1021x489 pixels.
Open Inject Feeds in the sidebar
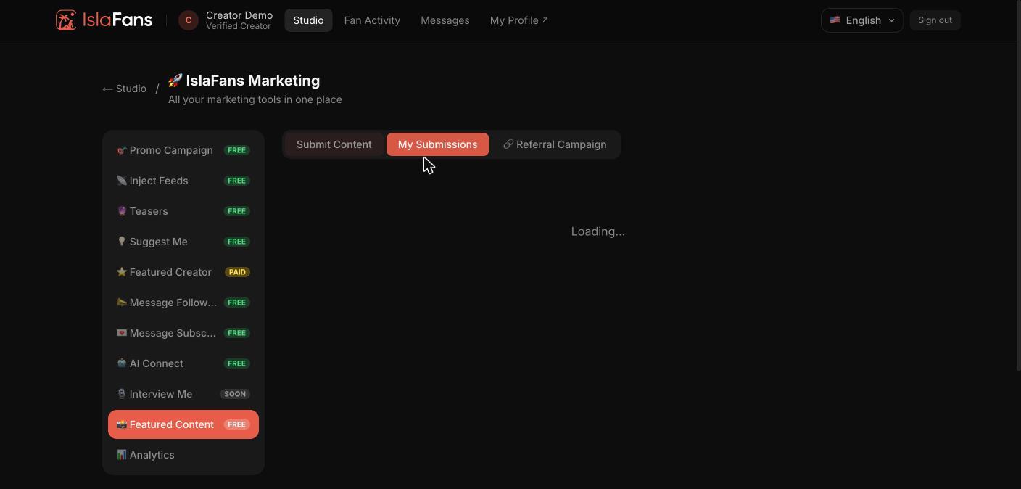click(183, 181)
